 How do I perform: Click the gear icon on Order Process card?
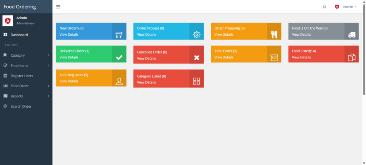[197, 35]
